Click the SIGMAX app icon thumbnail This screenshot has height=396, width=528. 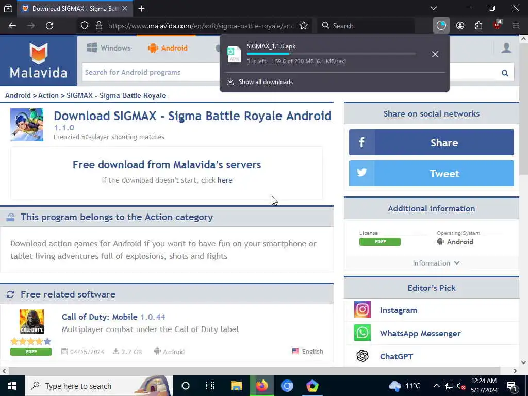(x=27, y=125)
